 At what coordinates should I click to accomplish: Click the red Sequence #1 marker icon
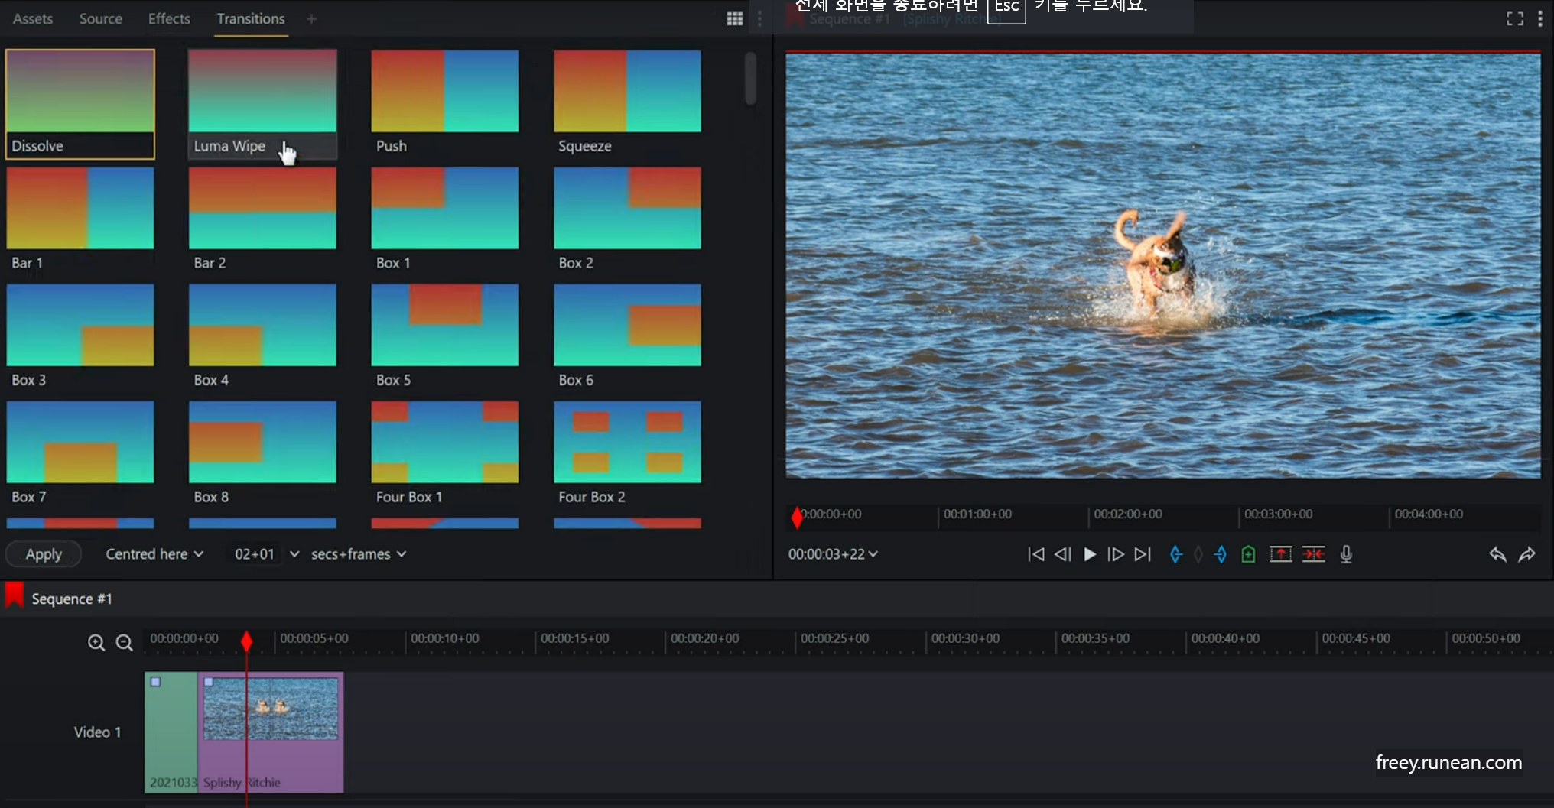(14, 595)
